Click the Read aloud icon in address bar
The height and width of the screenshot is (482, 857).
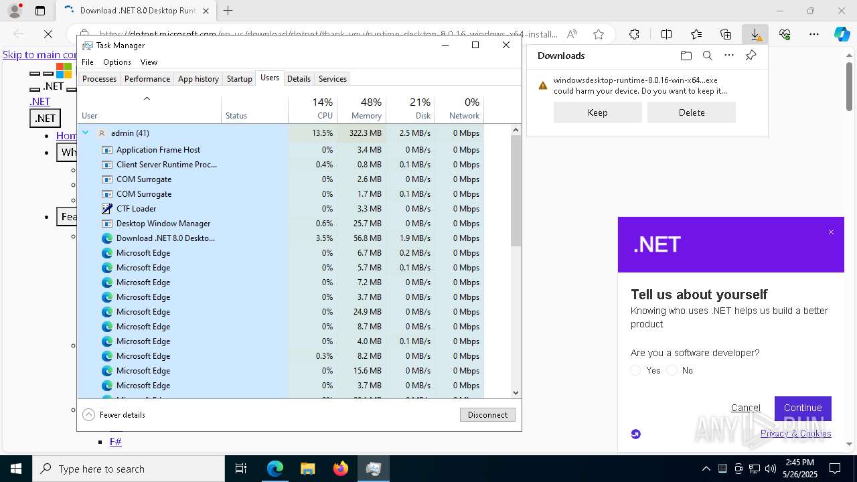coord(572,34)
